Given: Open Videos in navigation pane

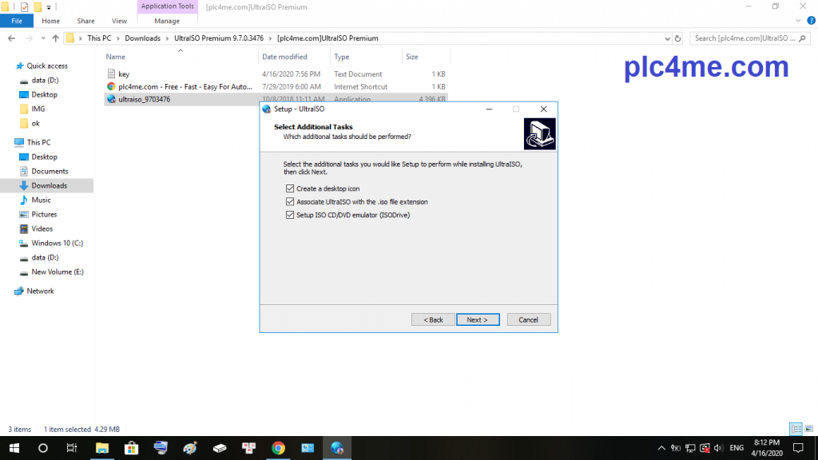Looking at the screenshot, I should (x=42, y=229).
